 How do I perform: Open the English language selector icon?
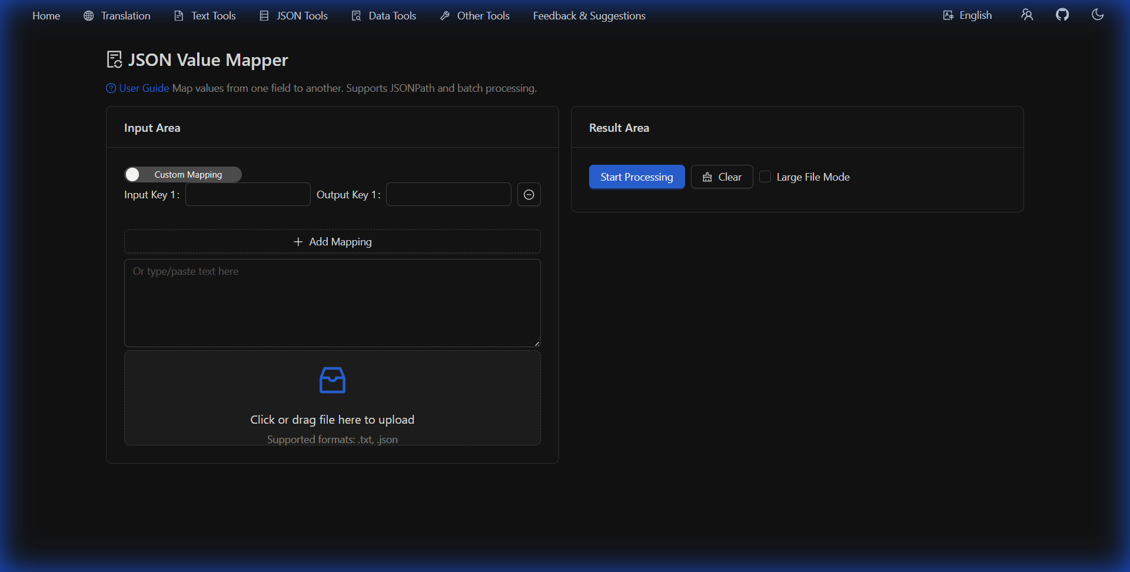pyautogui.click(x=948, y=15)
